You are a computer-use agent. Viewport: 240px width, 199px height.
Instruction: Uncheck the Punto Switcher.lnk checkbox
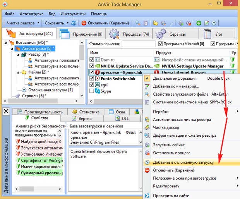tap(92, 79)
